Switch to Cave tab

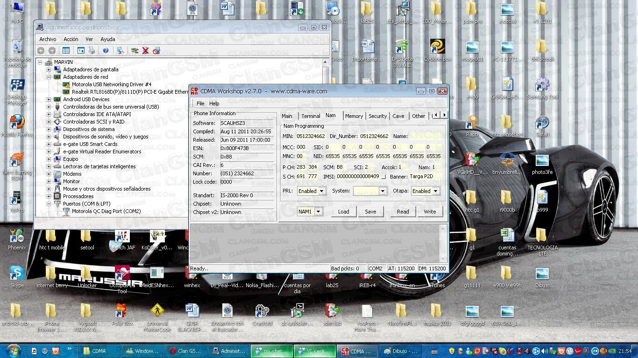(x=398, y=116)
